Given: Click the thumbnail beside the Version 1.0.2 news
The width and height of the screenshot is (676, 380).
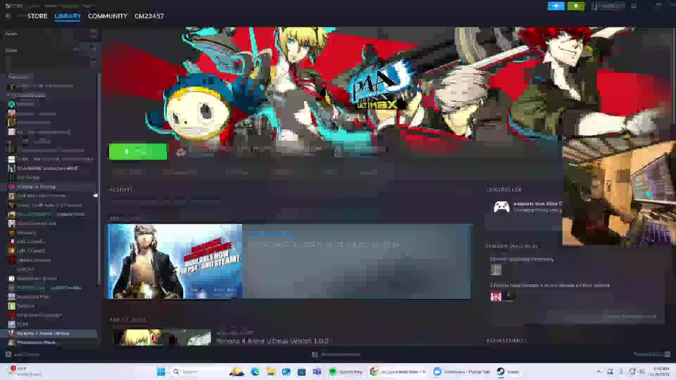Looking at the screenshot, I should pos(162,338).
